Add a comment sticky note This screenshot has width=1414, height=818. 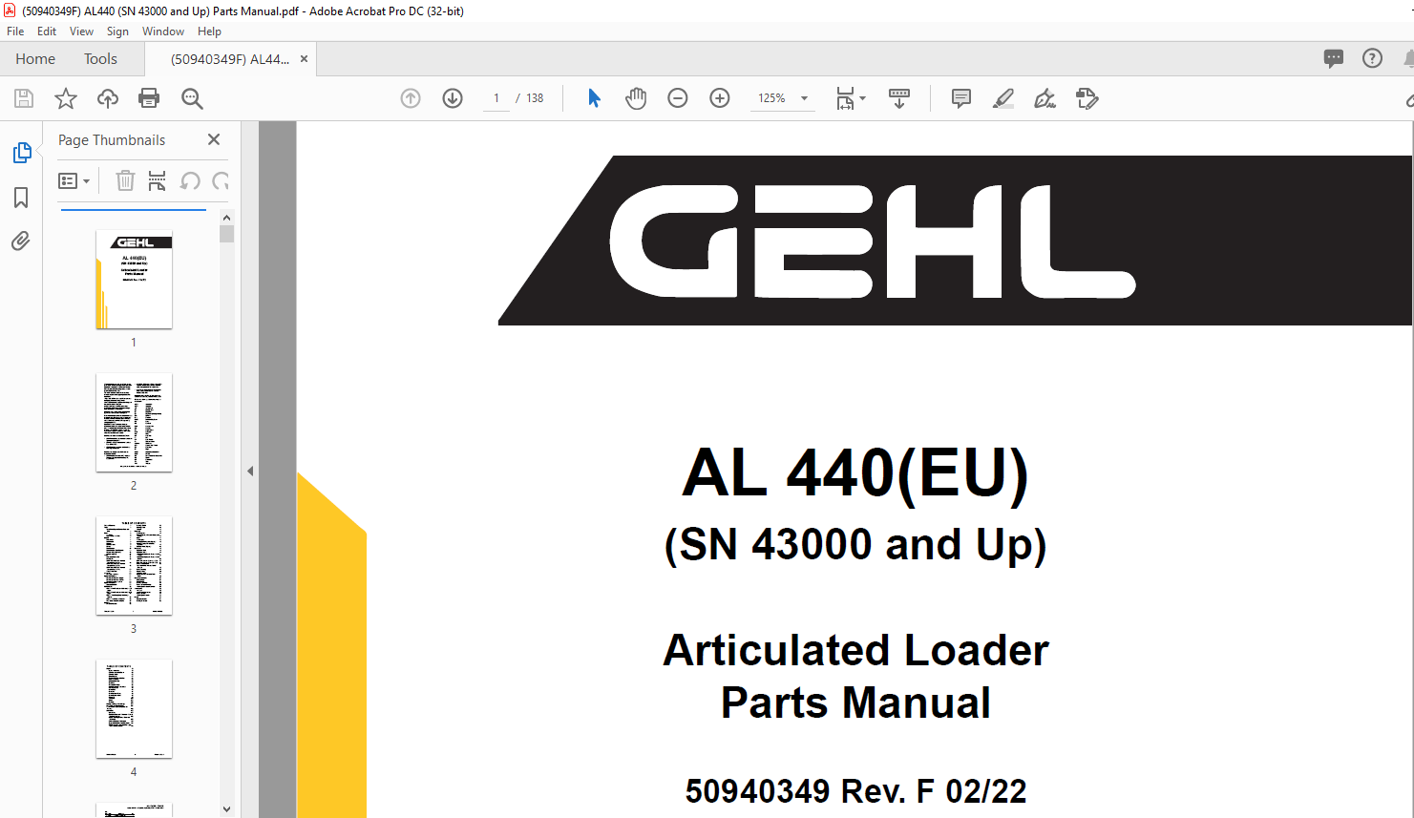(x=961, y=98)
